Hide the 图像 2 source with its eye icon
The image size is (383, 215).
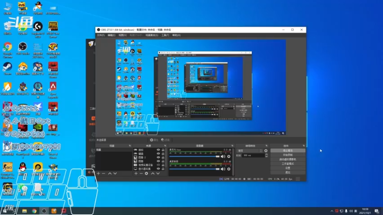click(158, 158)
